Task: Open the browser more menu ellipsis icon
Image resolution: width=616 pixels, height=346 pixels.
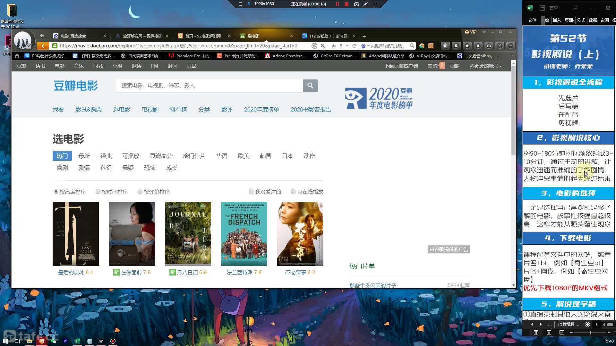Action: click(x=510, y=46)
